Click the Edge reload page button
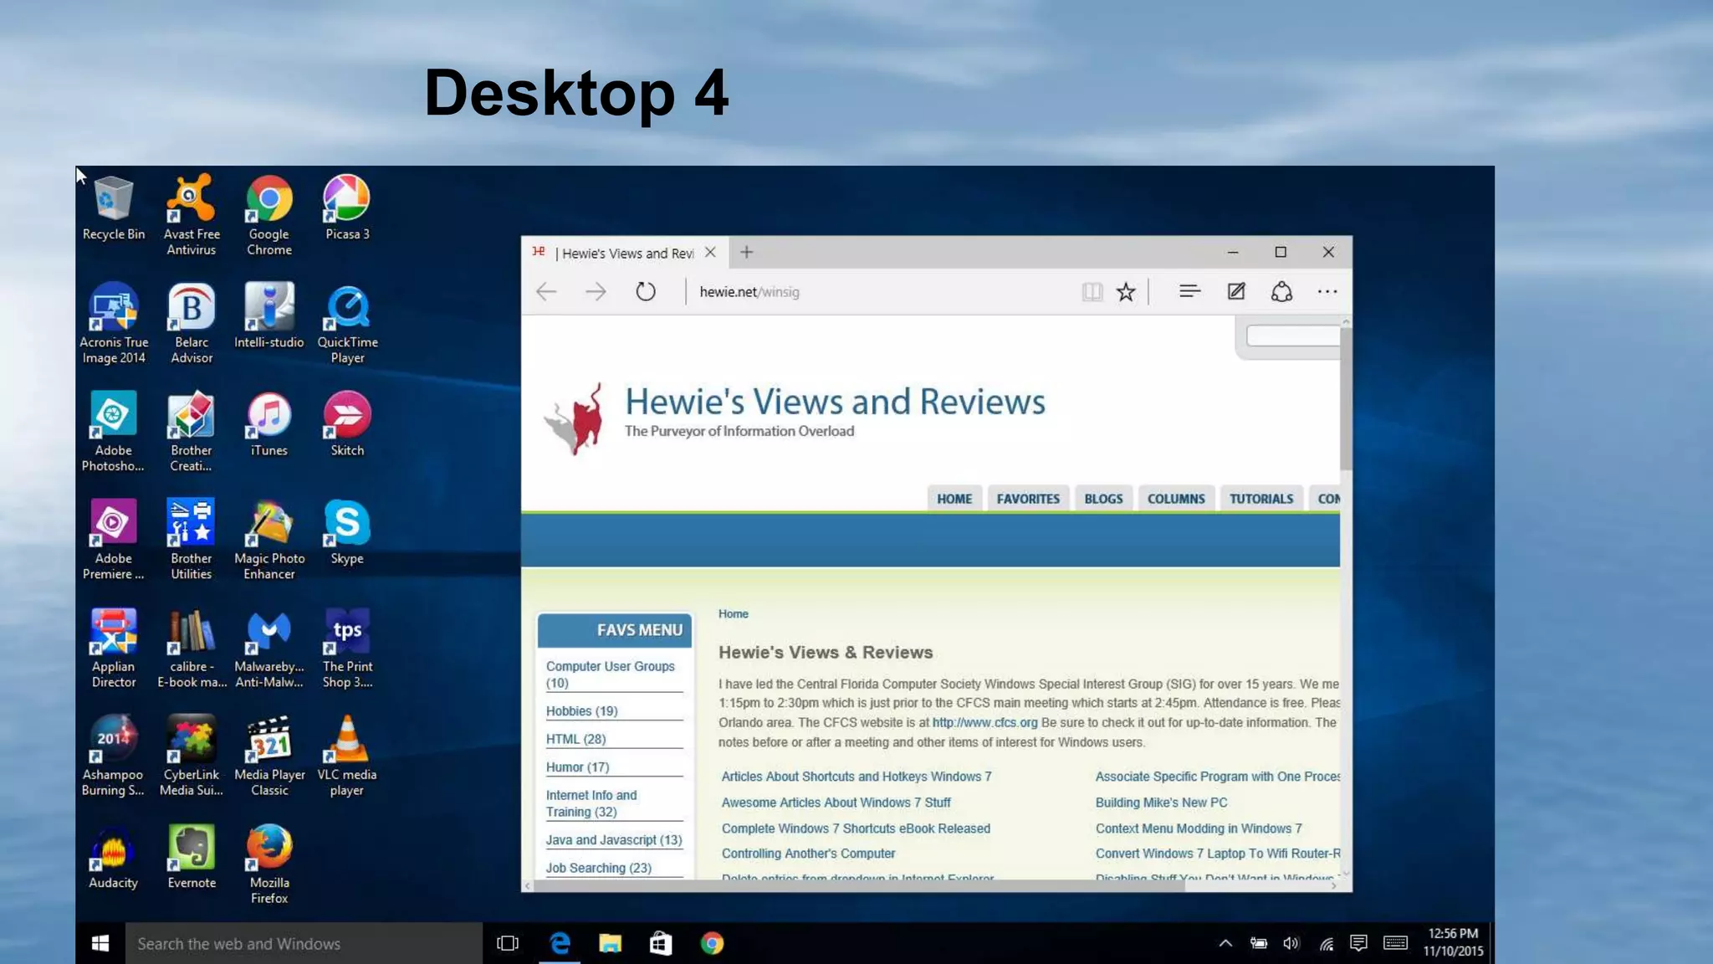 point(645,291)
